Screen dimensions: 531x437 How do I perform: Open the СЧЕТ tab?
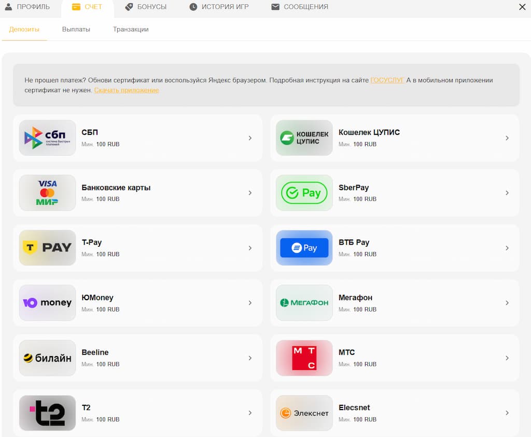87,7
